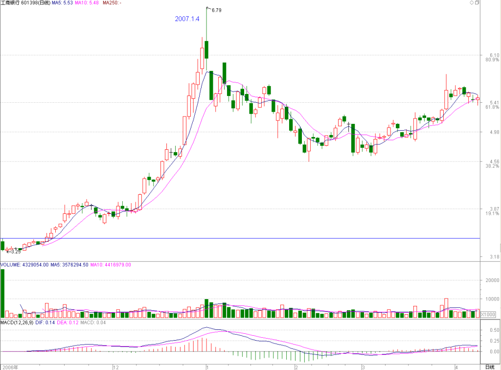Click the 3.25 low price arrow marker
The image size is (501, 370).
pos(14,252)
